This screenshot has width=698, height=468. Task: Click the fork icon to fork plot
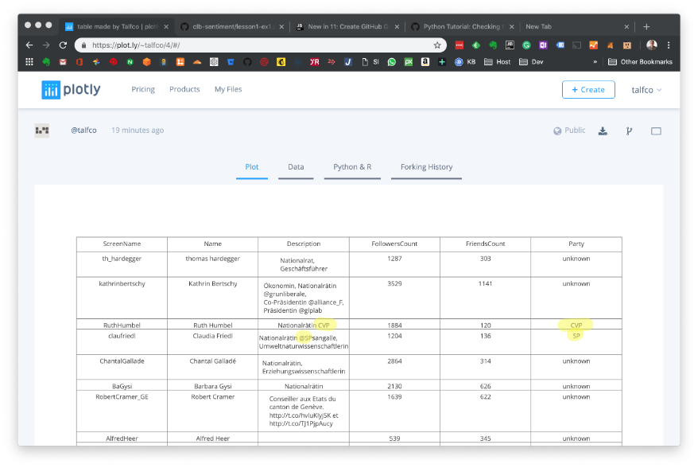coord(629,131)
